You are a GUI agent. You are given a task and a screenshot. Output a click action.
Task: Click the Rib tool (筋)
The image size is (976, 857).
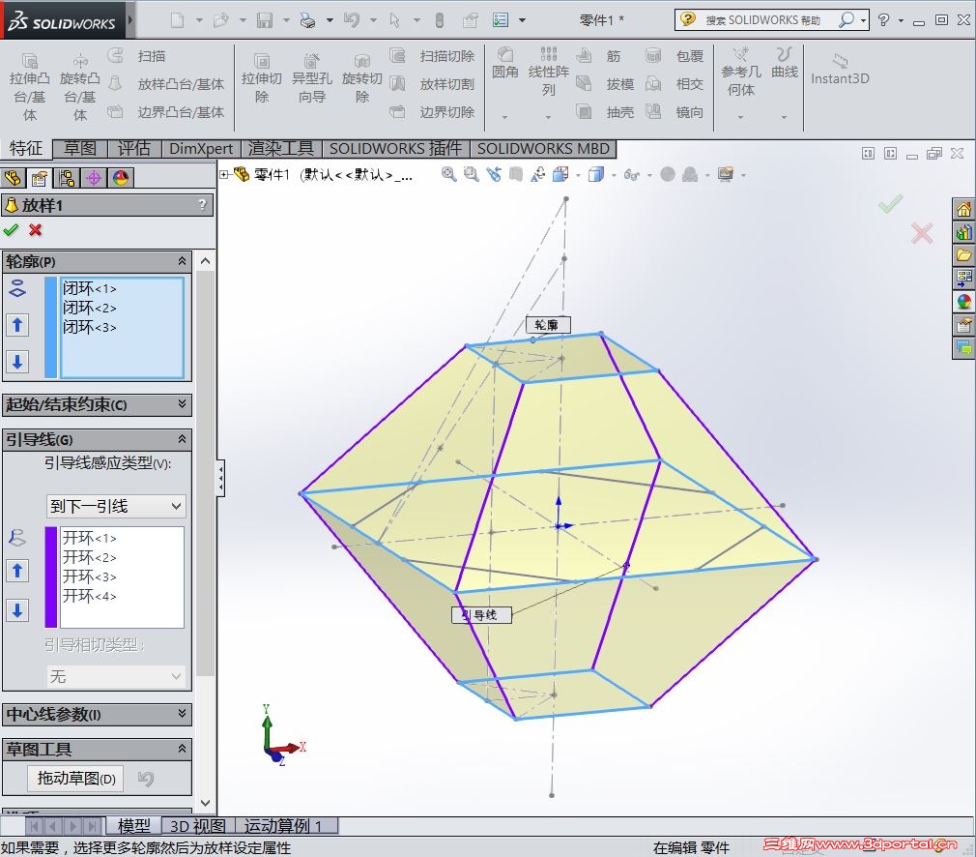[599, 56]
